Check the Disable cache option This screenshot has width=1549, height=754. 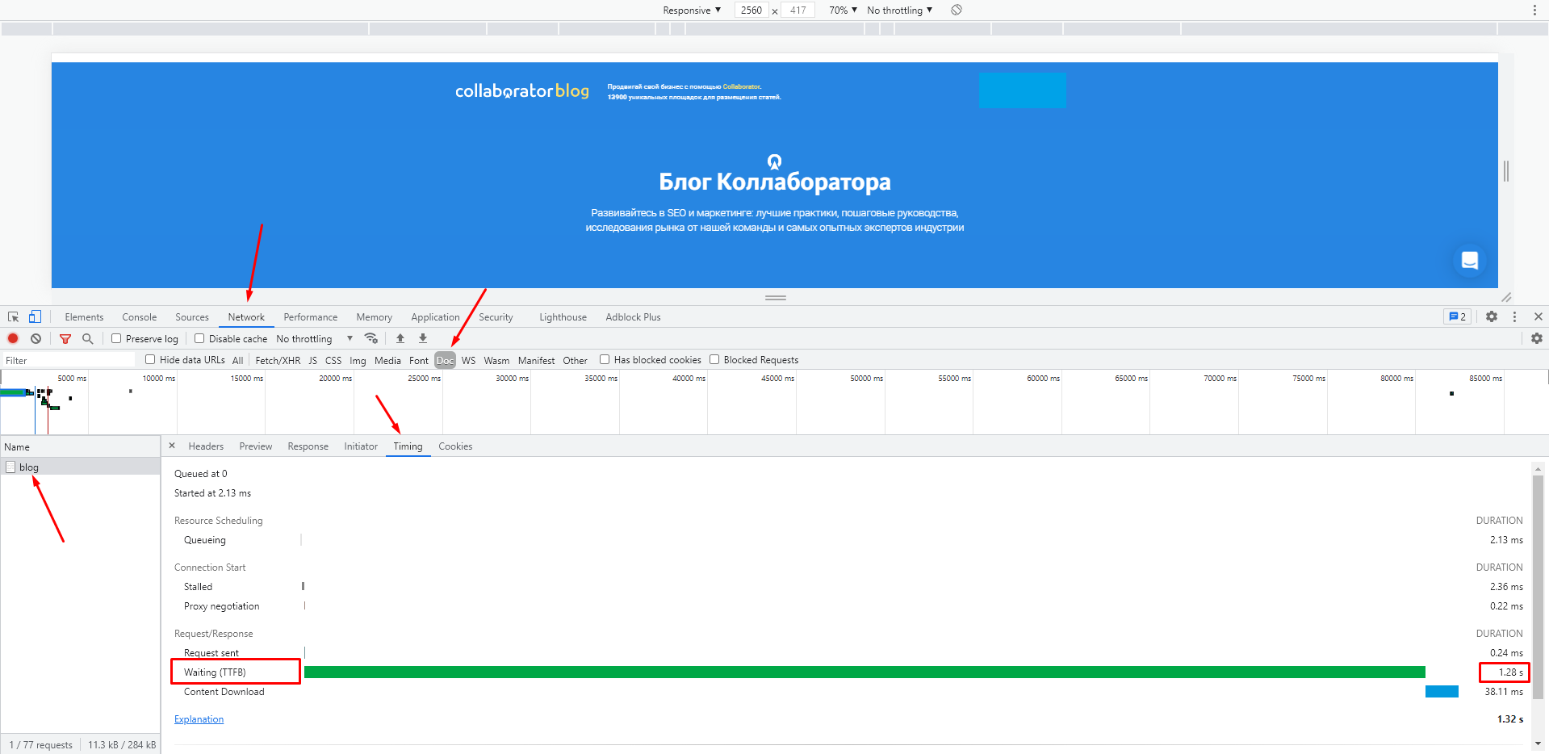(x=199, y=339)
